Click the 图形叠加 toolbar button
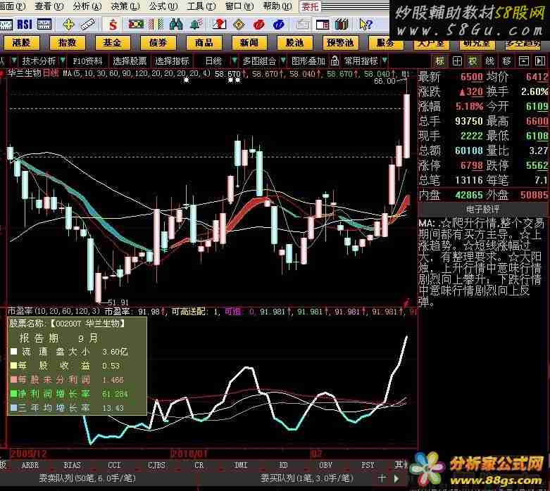 [308, 61]
